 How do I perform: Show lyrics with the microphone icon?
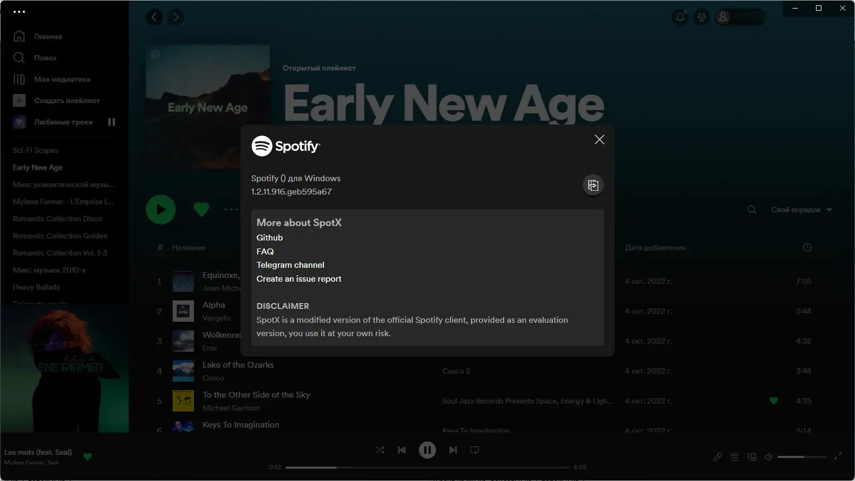[x=718, y=457]
